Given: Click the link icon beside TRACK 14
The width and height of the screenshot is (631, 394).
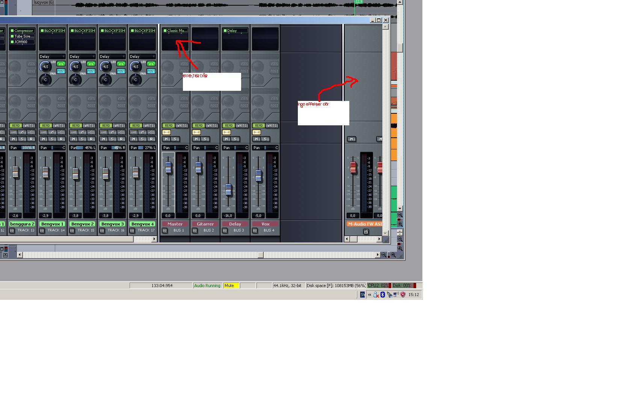Looking at the screenshot, I should click(x=42, y=230).
